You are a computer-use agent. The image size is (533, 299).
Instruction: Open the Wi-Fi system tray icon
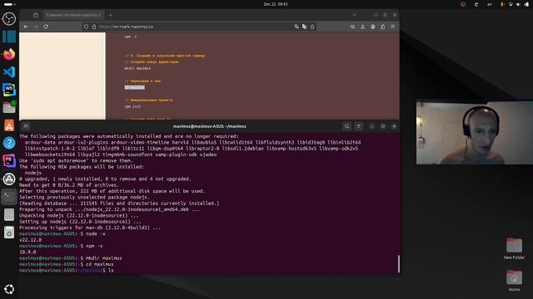click(x=511, y=4)
